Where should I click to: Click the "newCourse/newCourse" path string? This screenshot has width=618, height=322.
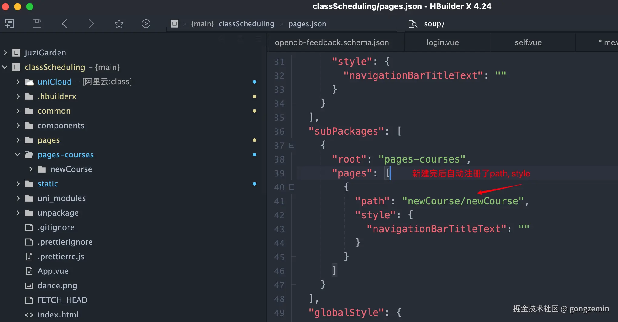click(x=463, y=201)
